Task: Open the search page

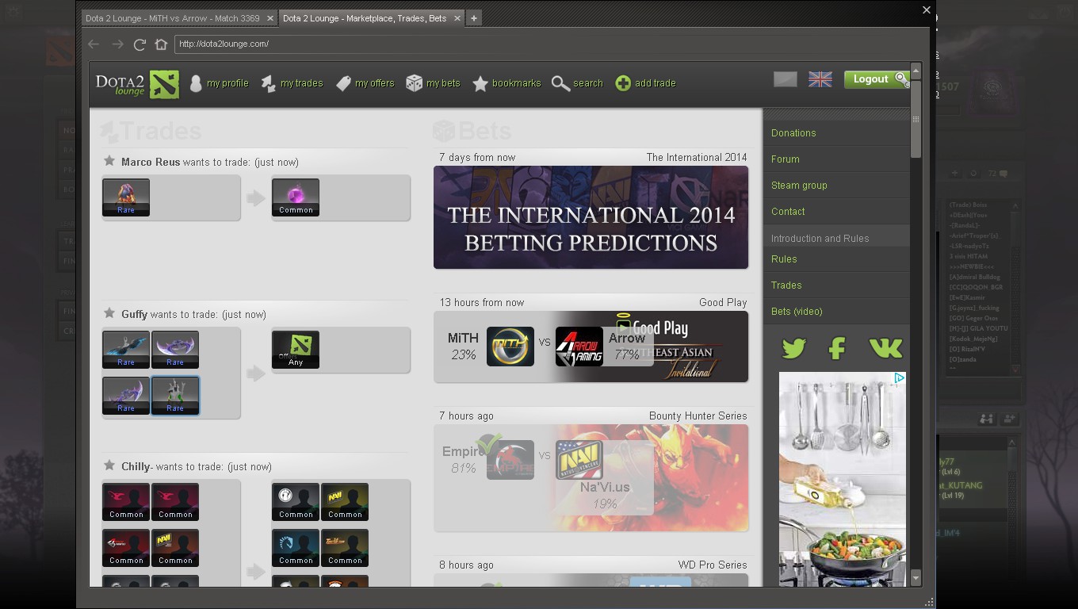Action: click(x=577, y=83)
